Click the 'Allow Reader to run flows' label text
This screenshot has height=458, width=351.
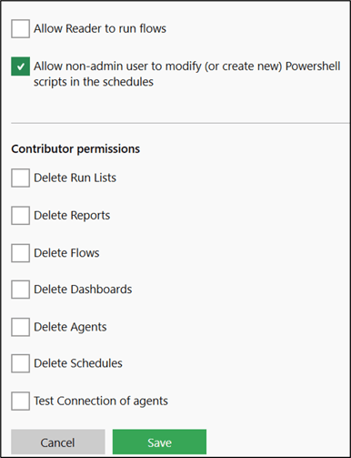pyautogui.click(x=100, y=28)
